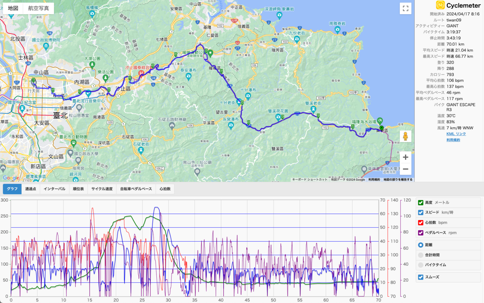The width and height of the screenshot is (484, 303).
Task: Switch to the 心拍数 tab
Action: coord(165,189)
